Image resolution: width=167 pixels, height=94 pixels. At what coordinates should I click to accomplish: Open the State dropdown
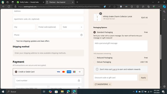coord(73,27)
